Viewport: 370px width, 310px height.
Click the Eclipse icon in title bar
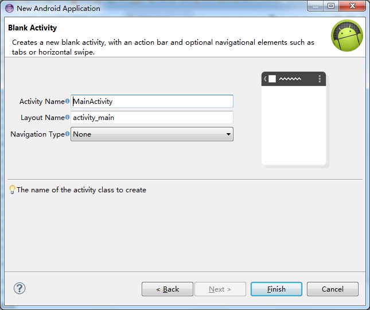point(9,8)
